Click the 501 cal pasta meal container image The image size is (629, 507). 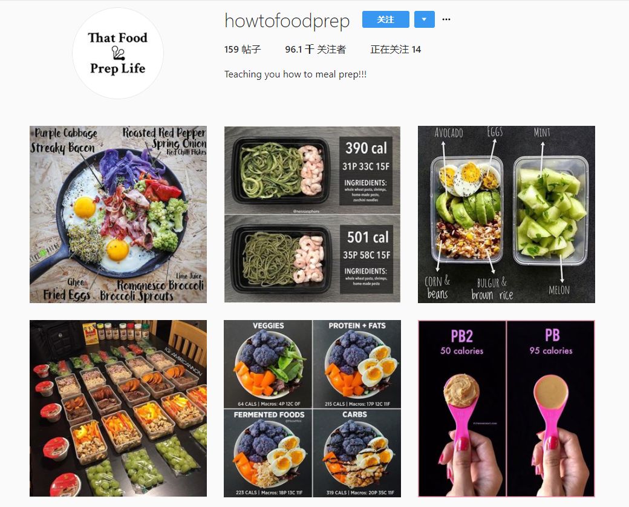[312, 259]
